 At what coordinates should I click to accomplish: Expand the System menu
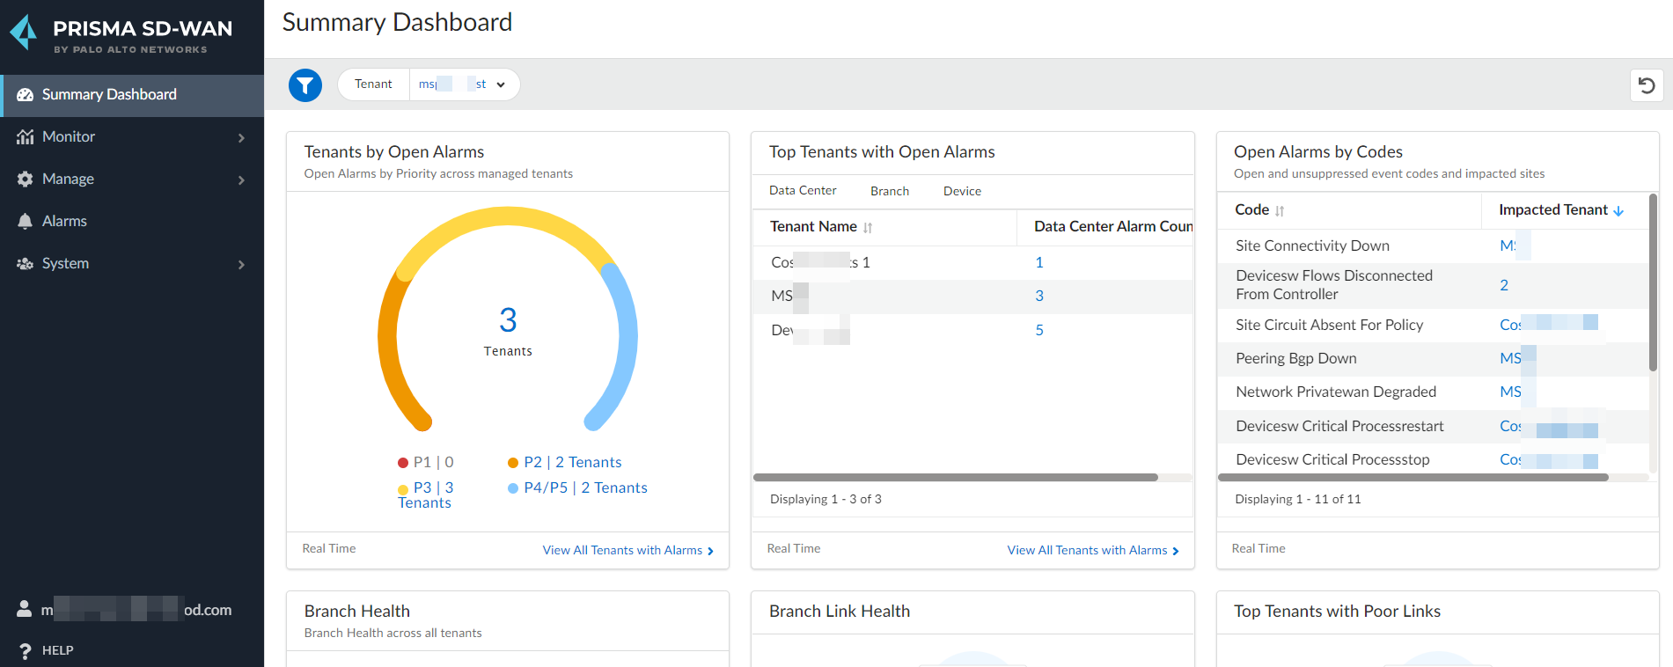pos(240,264)
